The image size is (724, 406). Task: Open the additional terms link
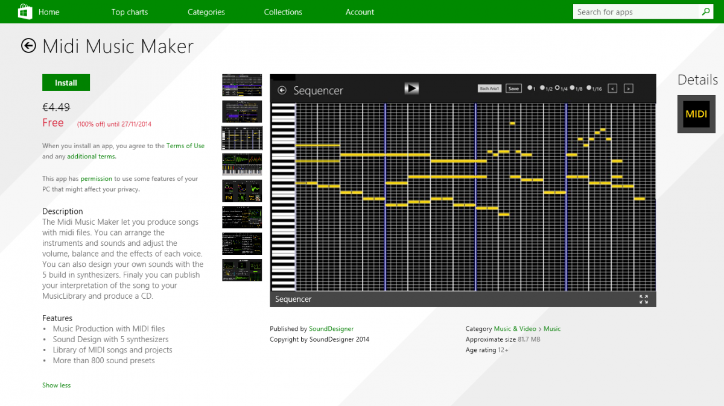tap(92, 157)
